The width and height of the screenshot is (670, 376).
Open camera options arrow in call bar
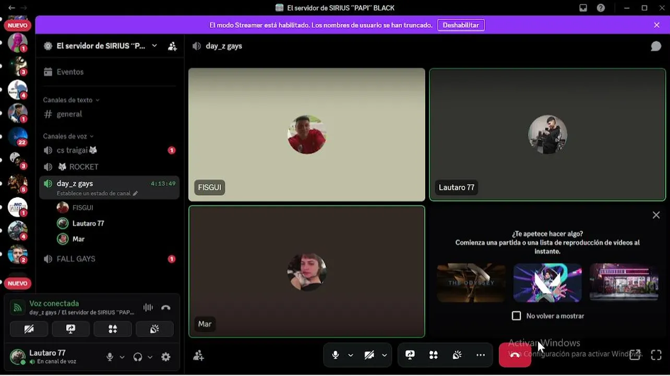pyautogui.click(x=385, y=355)
